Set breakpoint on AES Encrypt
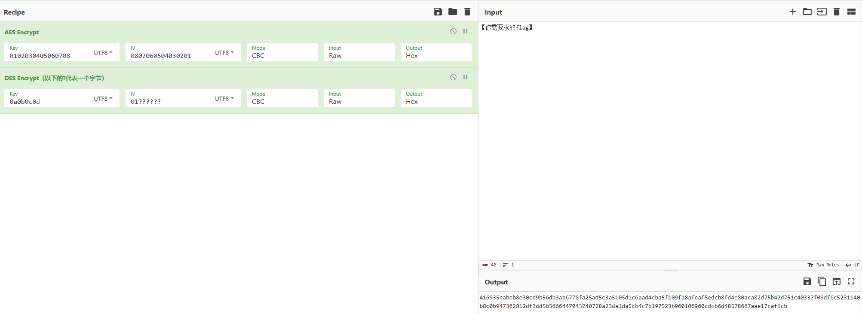Screen dimensions: 862x314 point(465,31)
